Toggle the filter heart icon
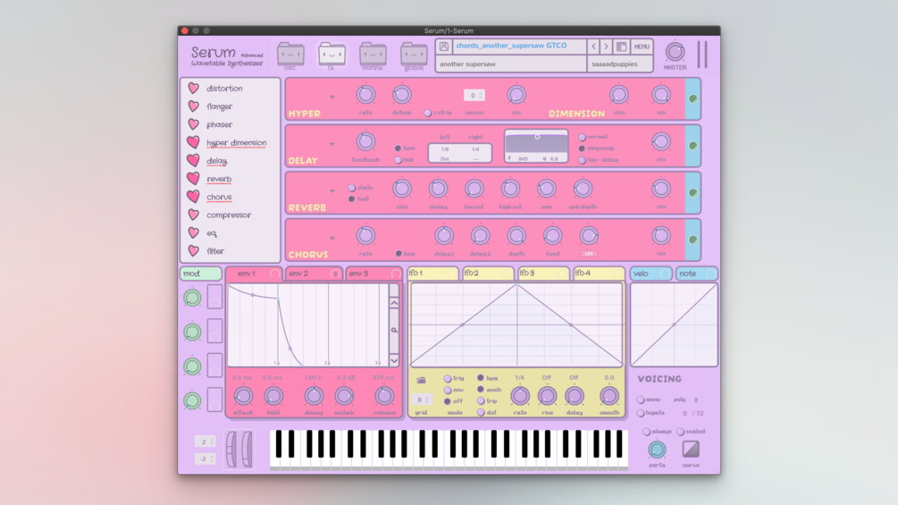Screen dimensions: 898x505 coord(194,251)
